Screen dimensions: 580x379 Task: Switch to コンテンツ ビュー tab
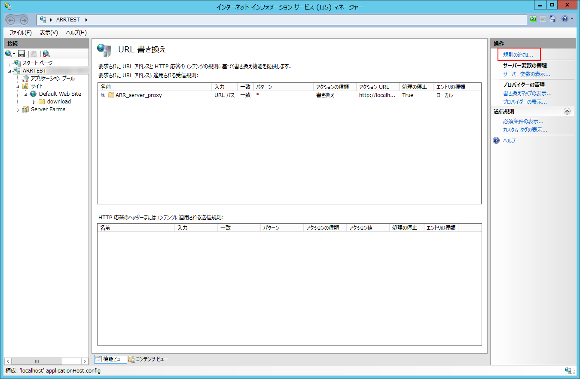pyautogui.click(x=148, y=359)
